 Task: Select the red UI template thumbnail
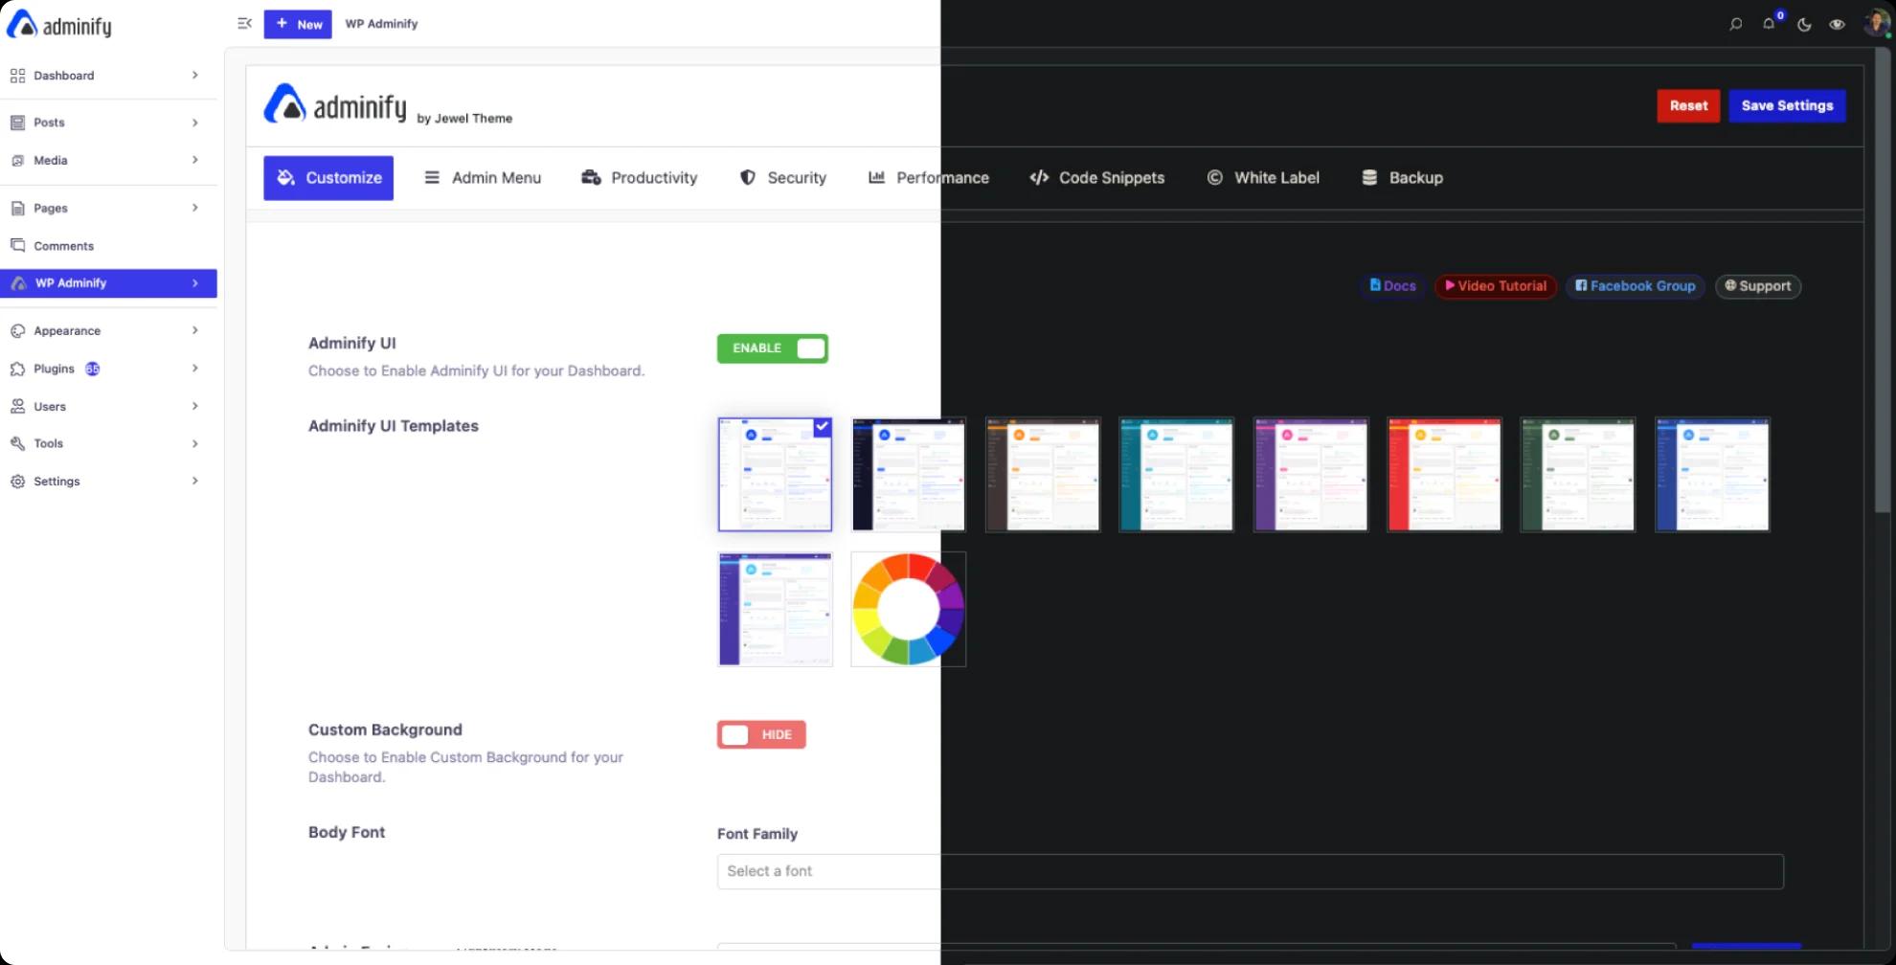[1444, 475]
